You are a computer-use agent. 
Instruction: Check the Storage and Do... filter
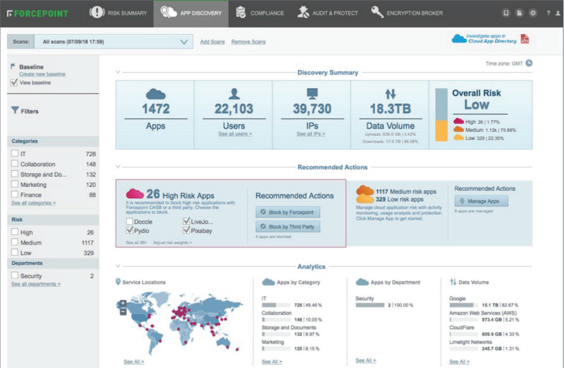(x=15, y=174)
